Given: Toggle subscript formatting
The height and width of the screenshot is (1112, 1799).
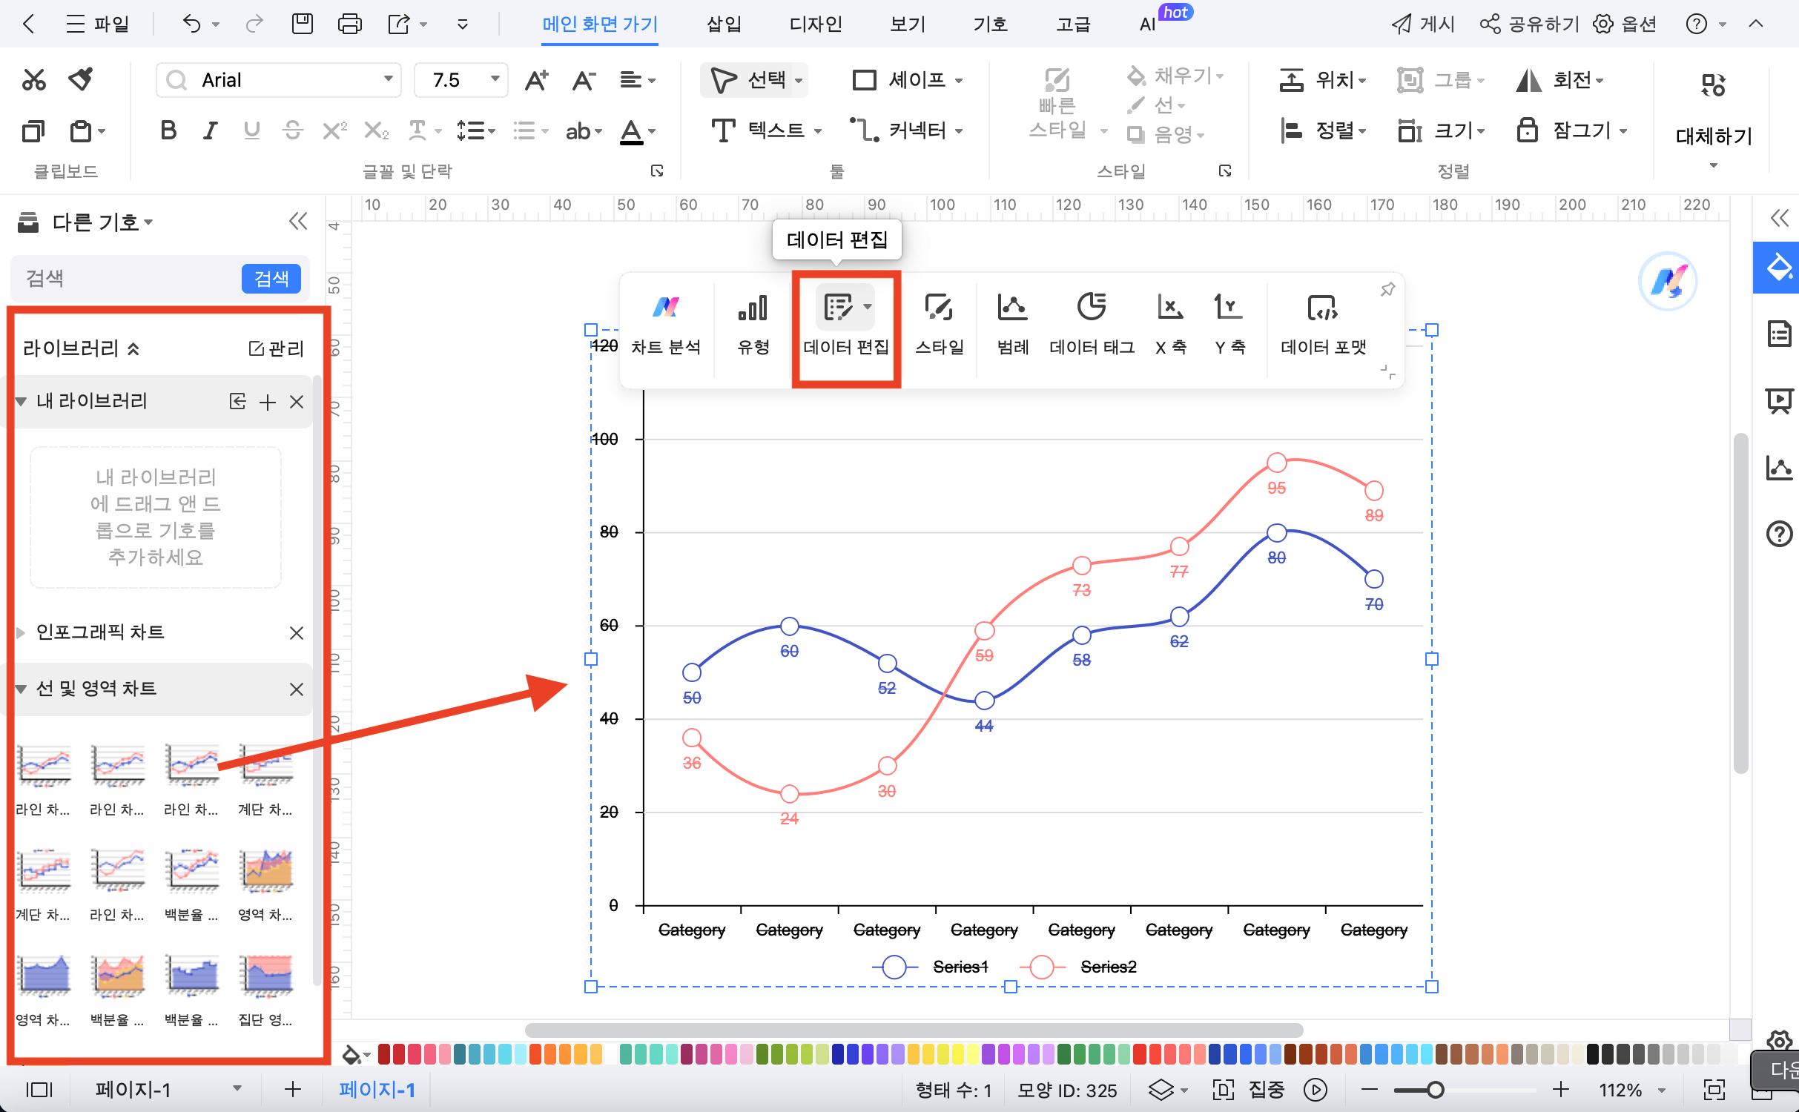Looking at the screenshot, I should tap(376, 130).
